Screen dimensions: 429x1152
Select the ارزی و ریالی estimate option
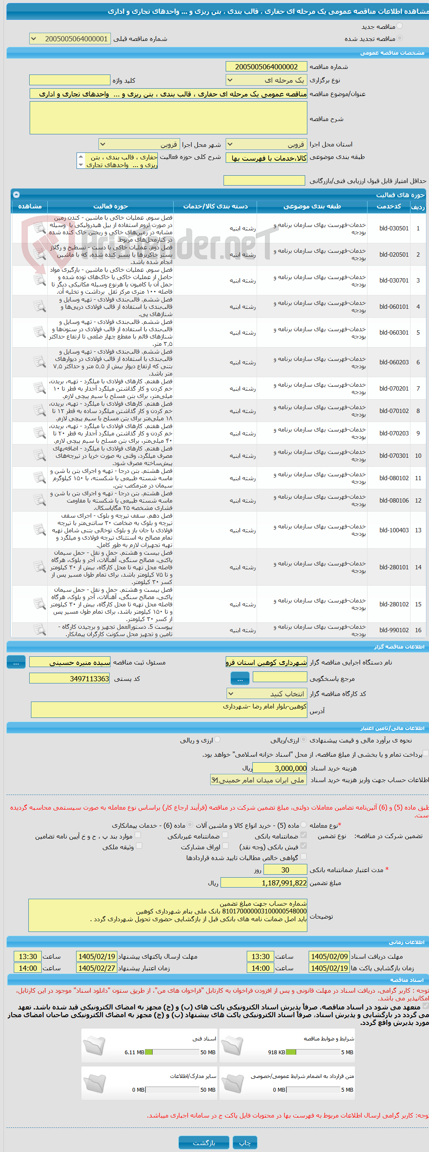tap(218, 740)
